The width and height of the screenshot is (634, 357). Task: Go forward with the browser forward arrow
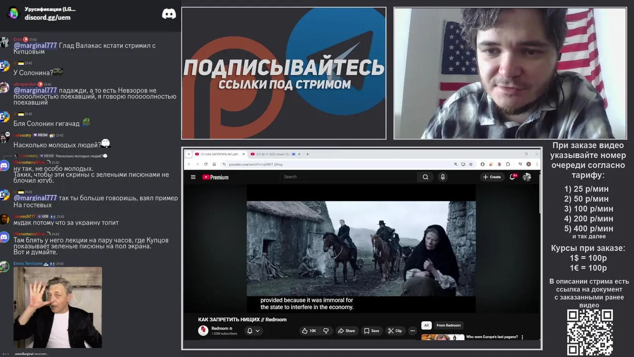197,164
